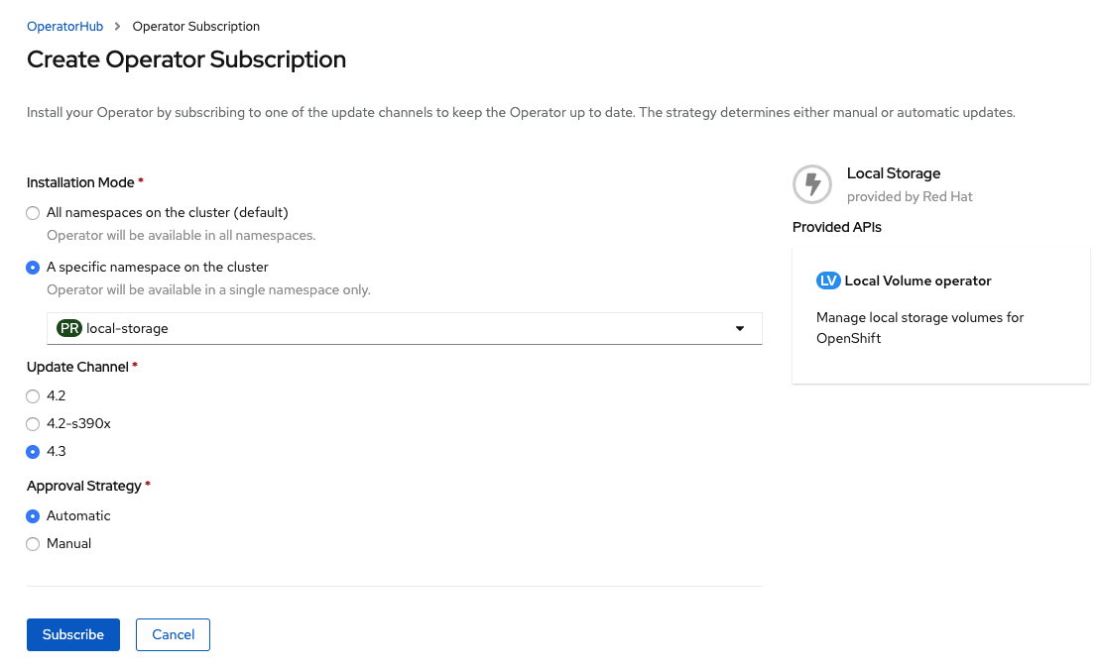Go back to OperatorHub breadcrumb
This screenshot has width=1100, height=669.
pyautogui.click(x=65, y=27)
